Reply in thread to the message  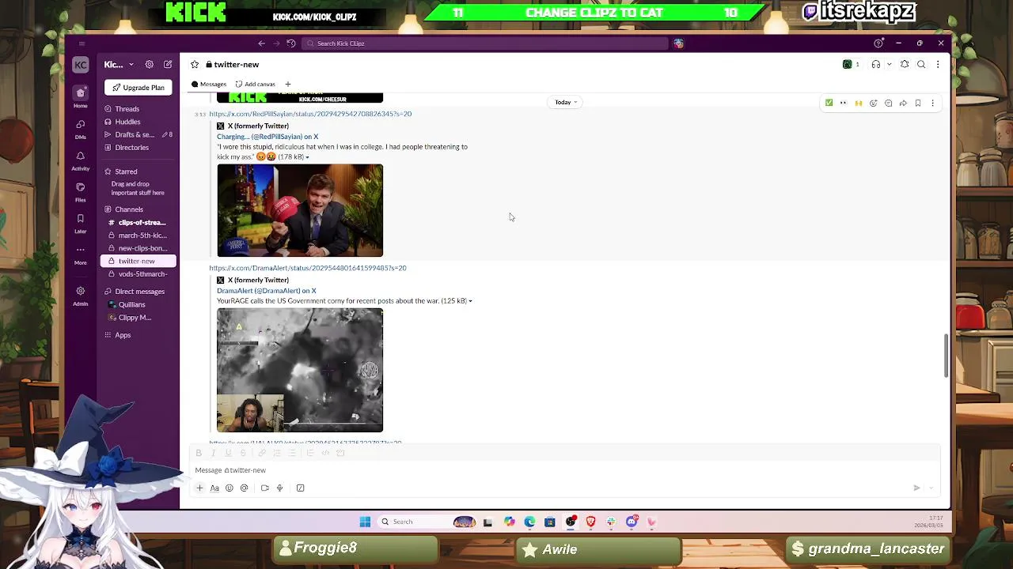[888, 103]
